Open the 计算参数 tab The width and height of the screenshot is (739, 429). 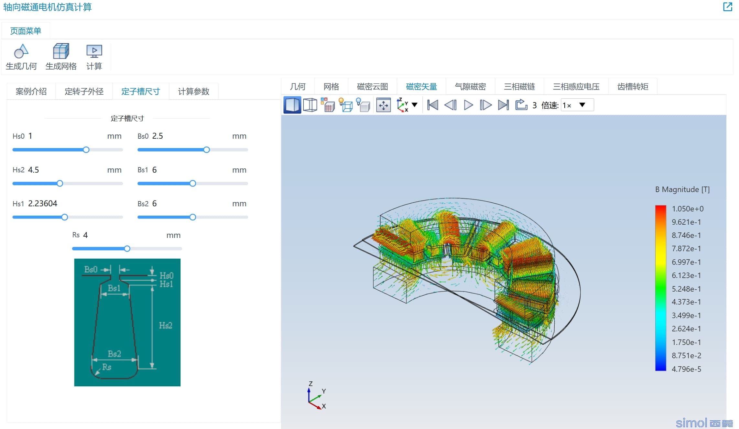[194, 91]
